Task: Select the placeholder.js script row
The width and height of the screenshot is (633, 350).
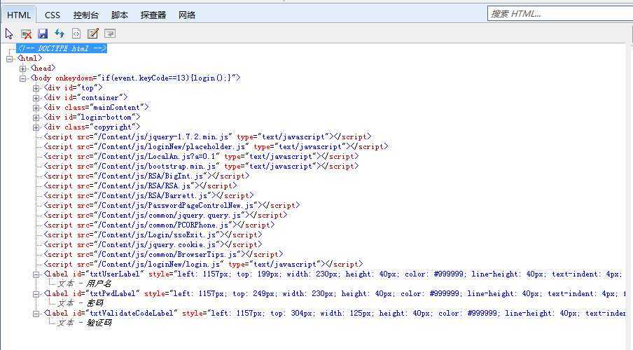Action: tap(216, 146)
